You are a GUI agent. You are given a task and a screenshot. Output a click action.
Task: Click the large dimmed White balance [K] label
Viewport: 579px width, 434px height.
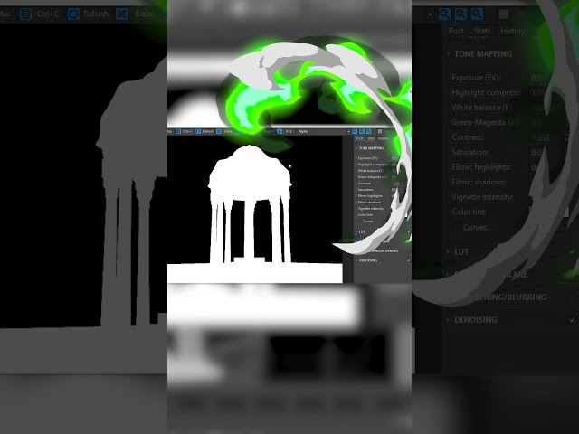(482, 108)
